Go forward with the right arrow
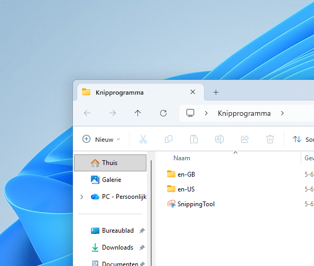 (113, 113)
